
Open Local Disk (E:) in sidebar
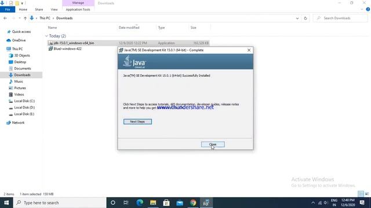(x=24, y=114)
